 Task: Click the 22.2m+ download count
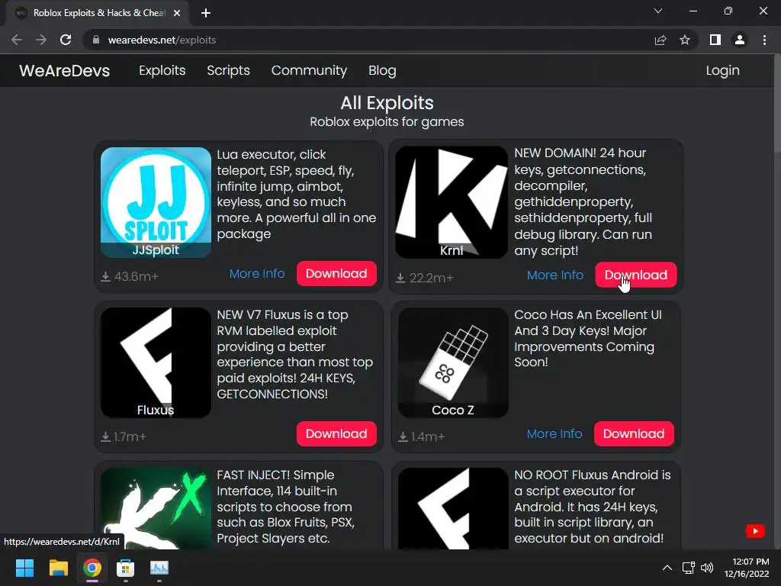tap(425, 278)
